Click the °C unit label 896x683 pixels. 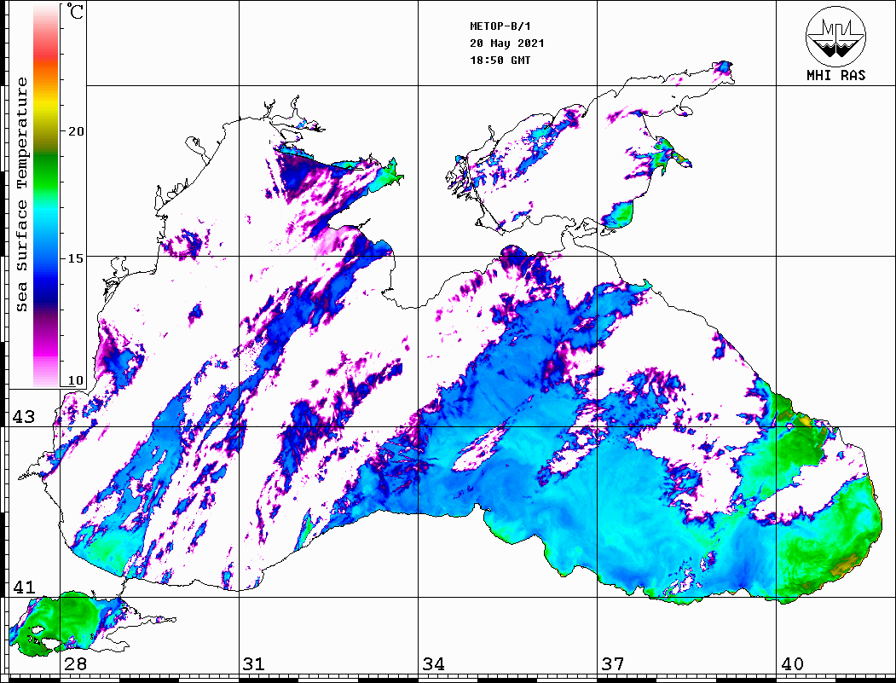coord(75,11)
